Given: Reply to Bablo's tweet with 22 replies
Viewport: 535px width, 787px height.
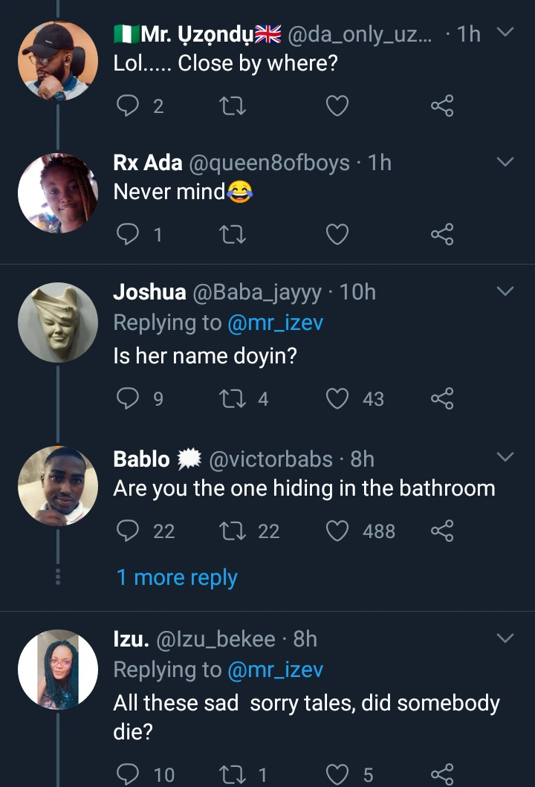Looking at the screenshot, I should (x=129, y=531).
